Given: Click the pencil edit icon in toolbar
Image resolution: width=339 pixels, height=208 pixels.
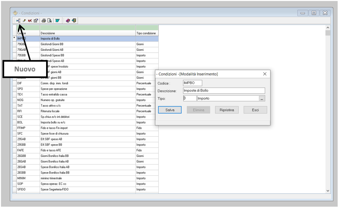Looking at the screenshot, I should [x=24, y=21].
